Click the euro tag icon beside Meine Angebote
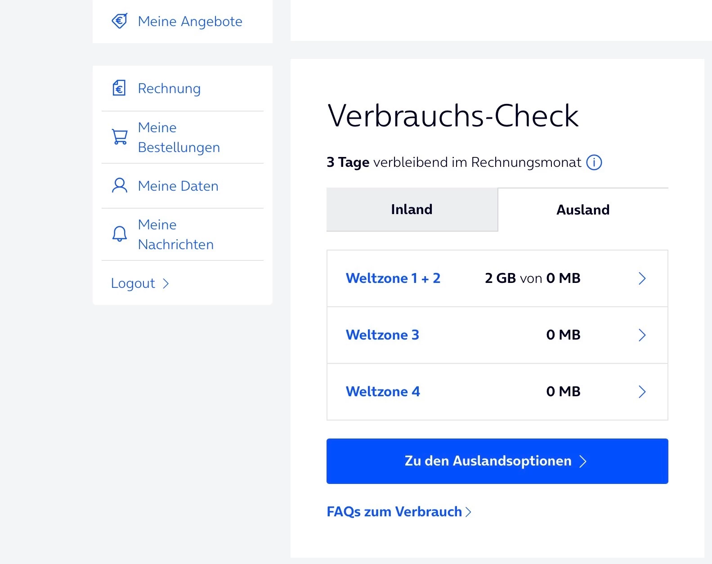712x564 pixels. [x=120, y=21]
